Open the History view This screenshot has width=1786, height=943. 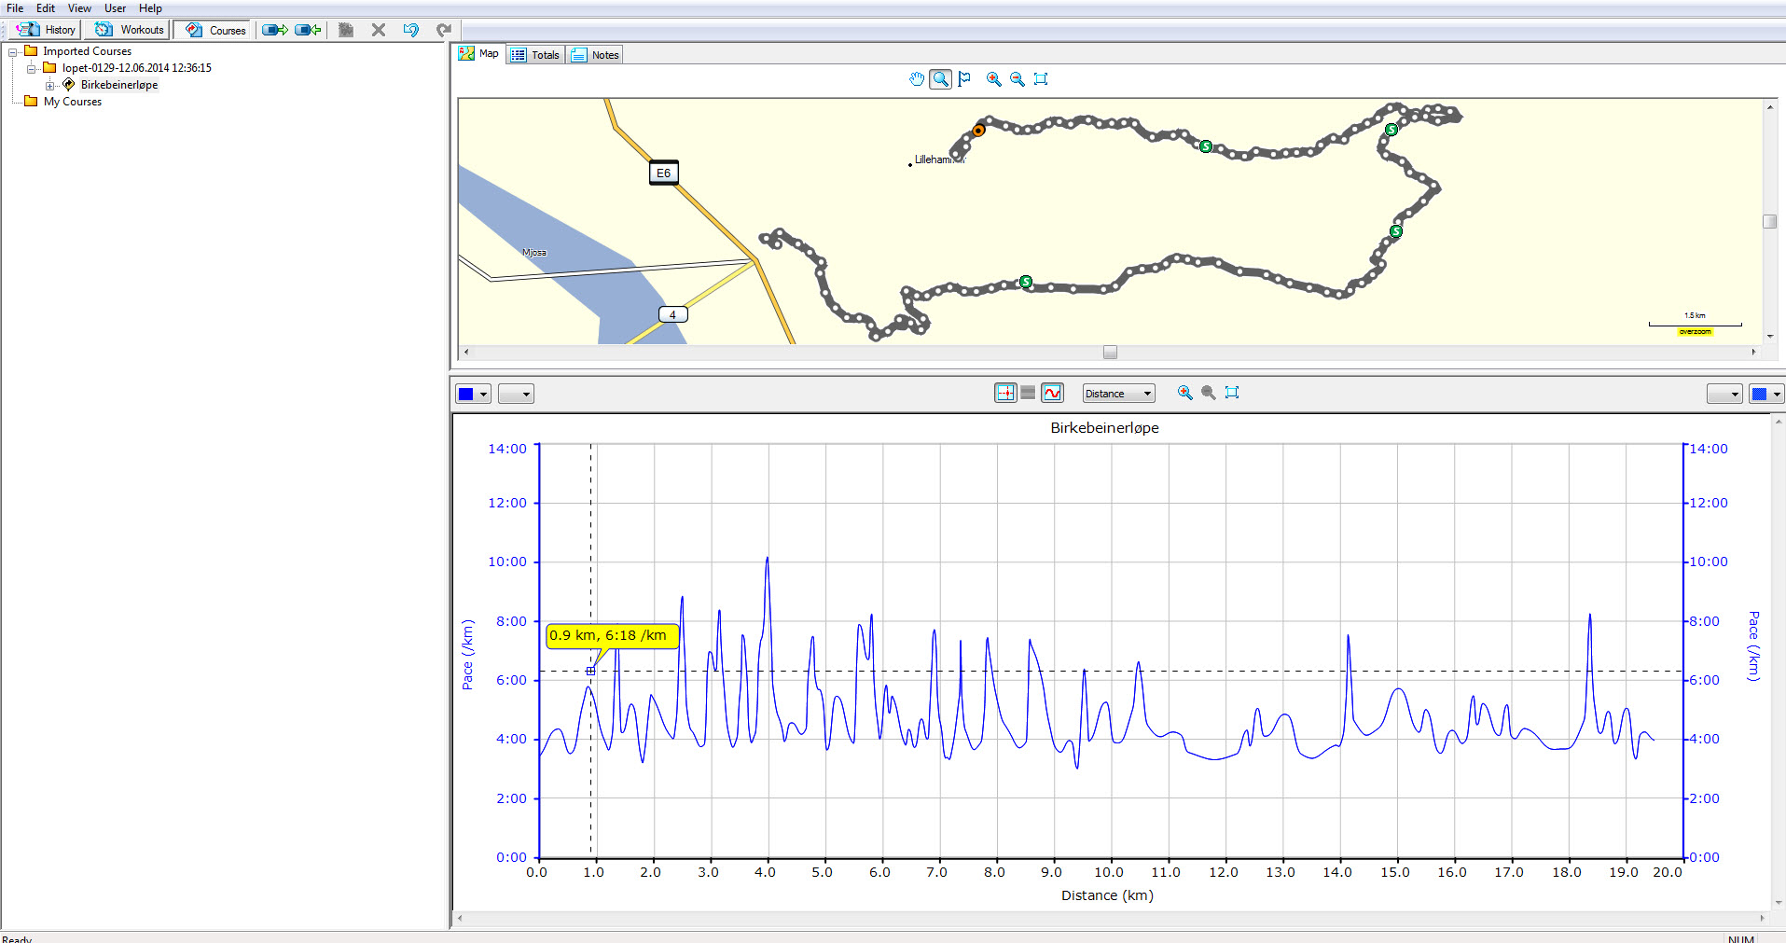pyautogui.click(x=47, y=30)
